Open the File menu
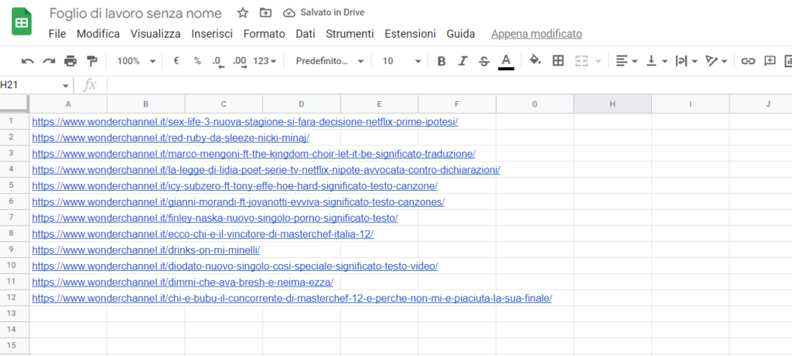The width and height of the screenshot is (792, 356). 57,34
